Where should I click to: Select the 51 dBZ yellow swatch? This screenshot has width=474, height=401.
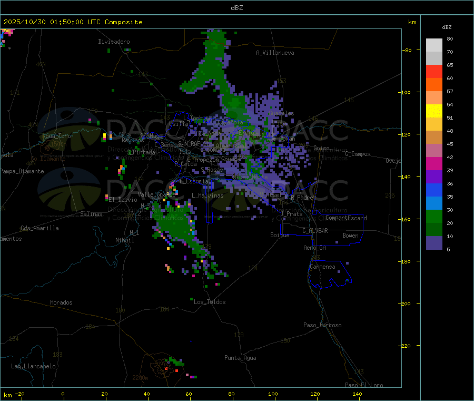coord(434,111)
